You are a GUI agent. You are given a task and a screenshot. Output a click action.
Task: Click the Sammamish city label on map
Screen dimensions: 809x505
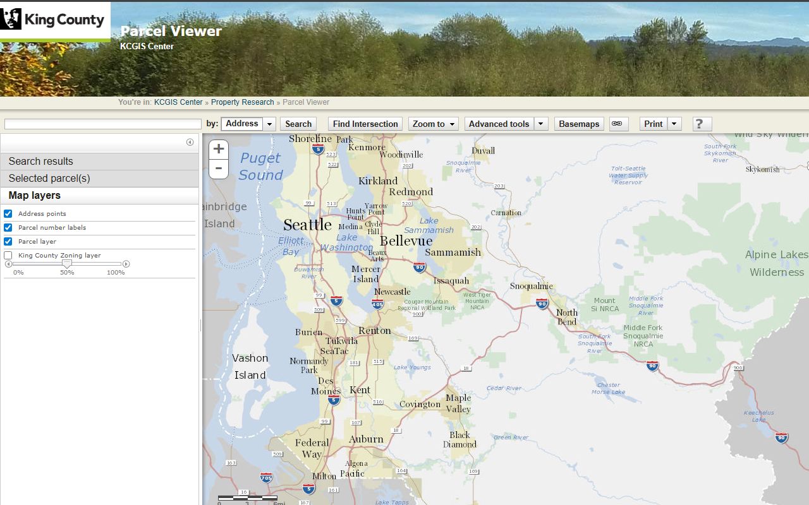453,252
